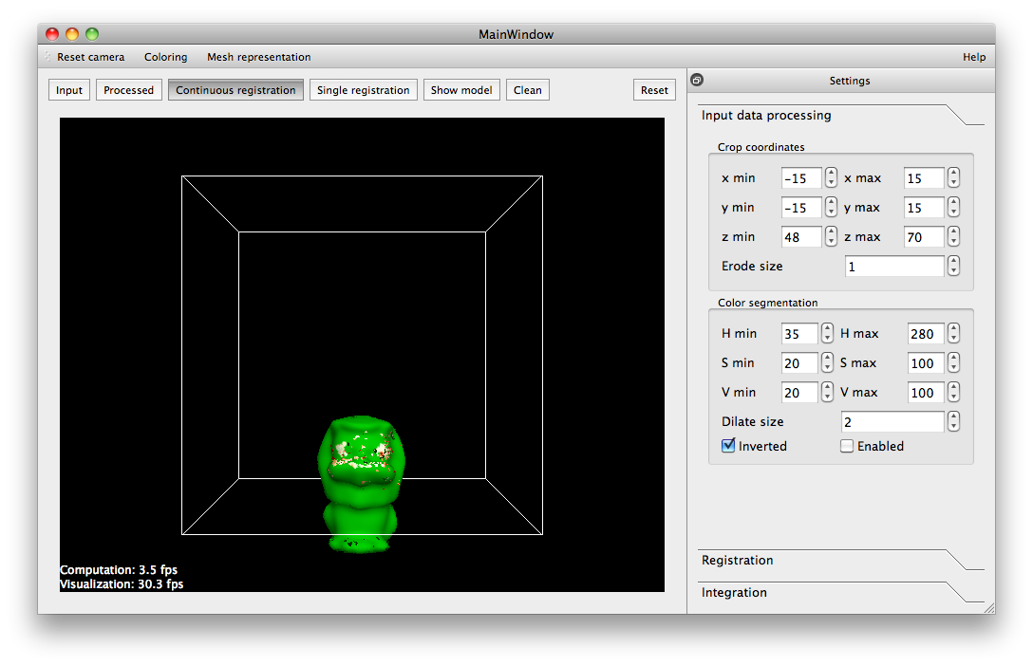Collapse the Input data processing section
1033x666 pixels.
coord(840,115)
